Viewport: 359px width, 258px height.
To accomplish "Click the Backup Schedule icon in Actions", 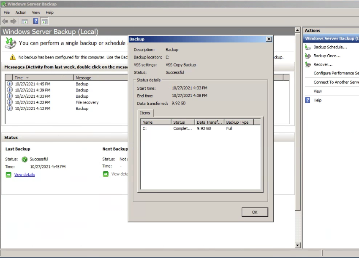I will click(x=308, y=47).
